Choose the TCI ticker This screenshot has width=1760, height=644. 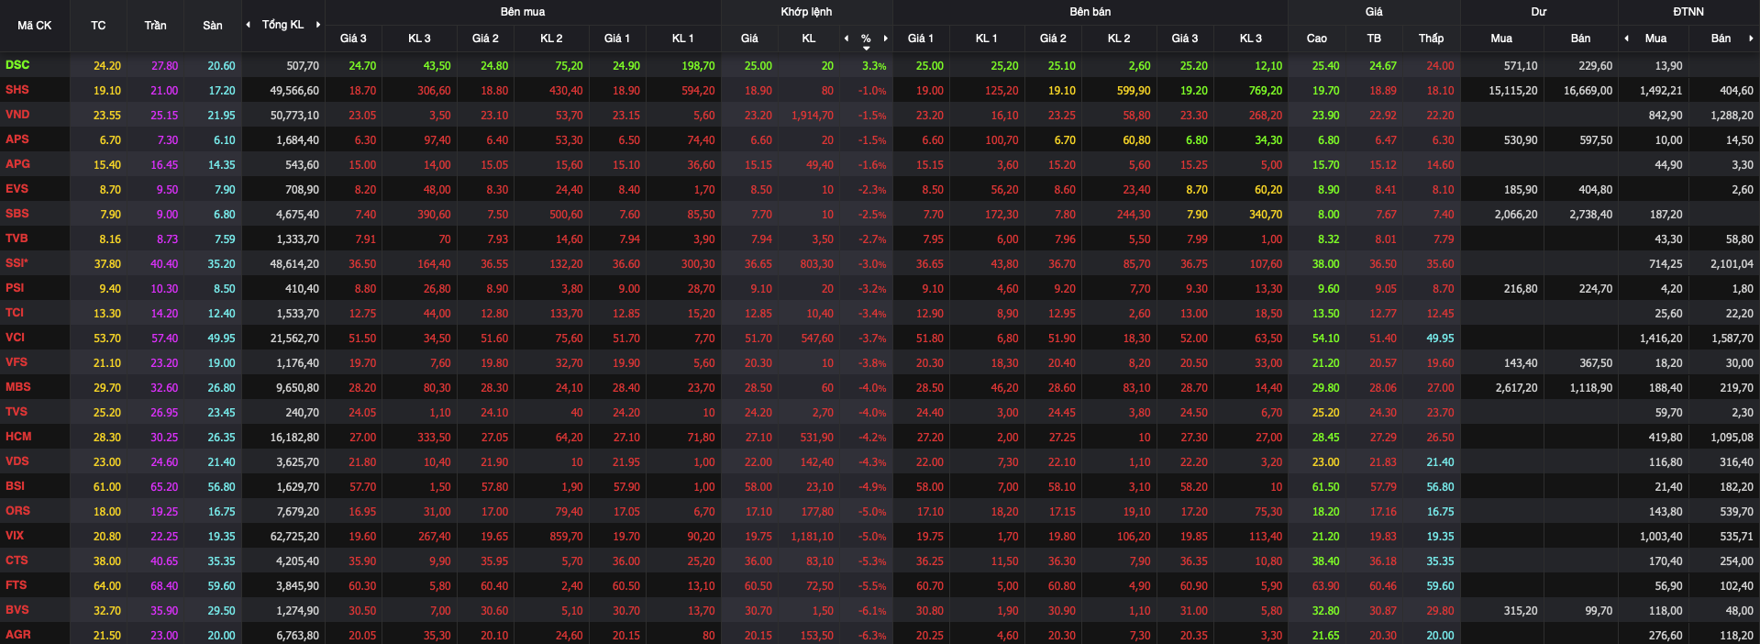tap(15, 313)
